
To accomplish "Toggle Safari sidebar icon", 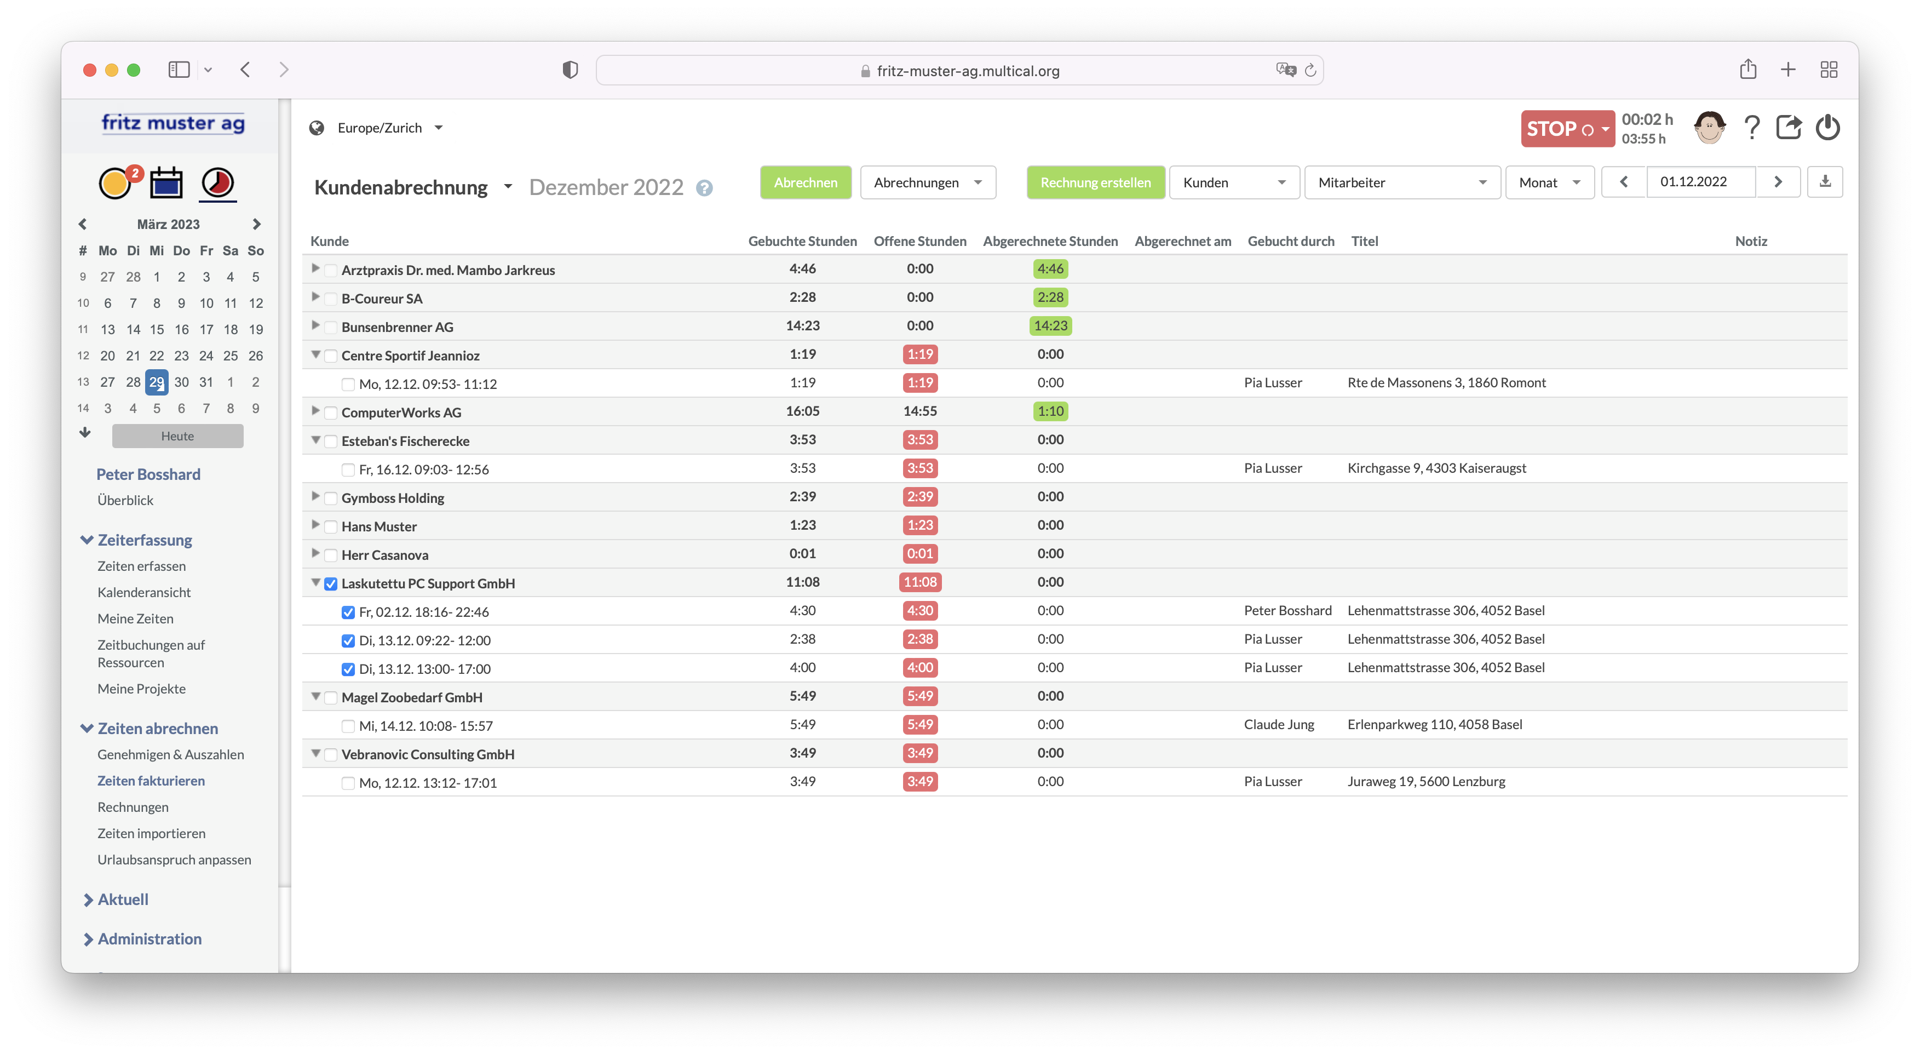I will (x=179, y=70).
